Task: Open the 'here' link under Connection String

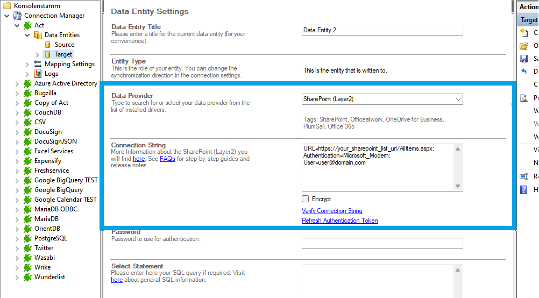Action: 139,159
